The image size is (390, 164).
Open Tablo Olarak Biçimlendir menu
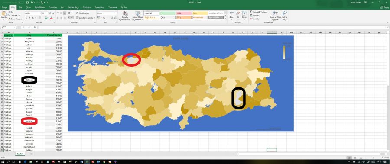(x=137, y=16)
